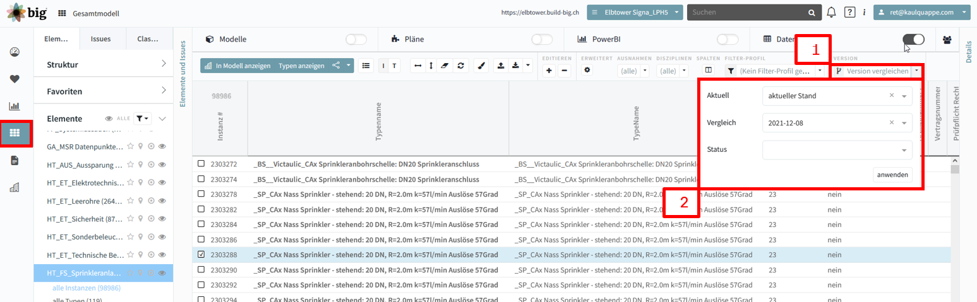977x302 pixels.
Task: Click the target icon on HT_AUS_Aussparung row
Action: (152, 165)
